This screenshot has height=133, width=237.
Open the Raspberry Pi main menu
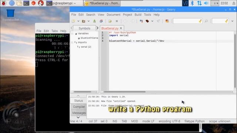[4, 3]
